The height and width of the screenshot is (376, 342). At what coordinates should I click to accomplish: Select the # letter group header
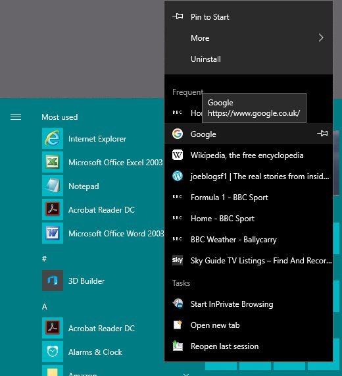click(44, 259)
